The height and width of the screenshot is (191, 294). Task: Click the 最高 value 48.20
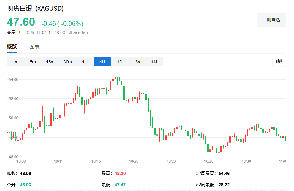120,173
